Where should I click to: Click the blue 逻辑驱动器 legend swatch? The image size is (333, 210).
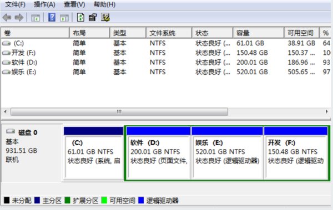(x=141, y=200)
